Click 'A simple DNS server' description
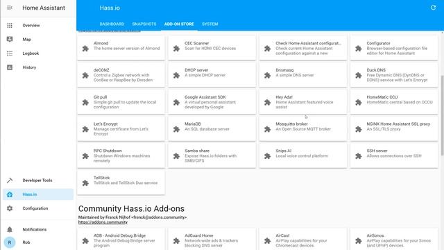Screen dimensions: 444x250 (295, 75)
